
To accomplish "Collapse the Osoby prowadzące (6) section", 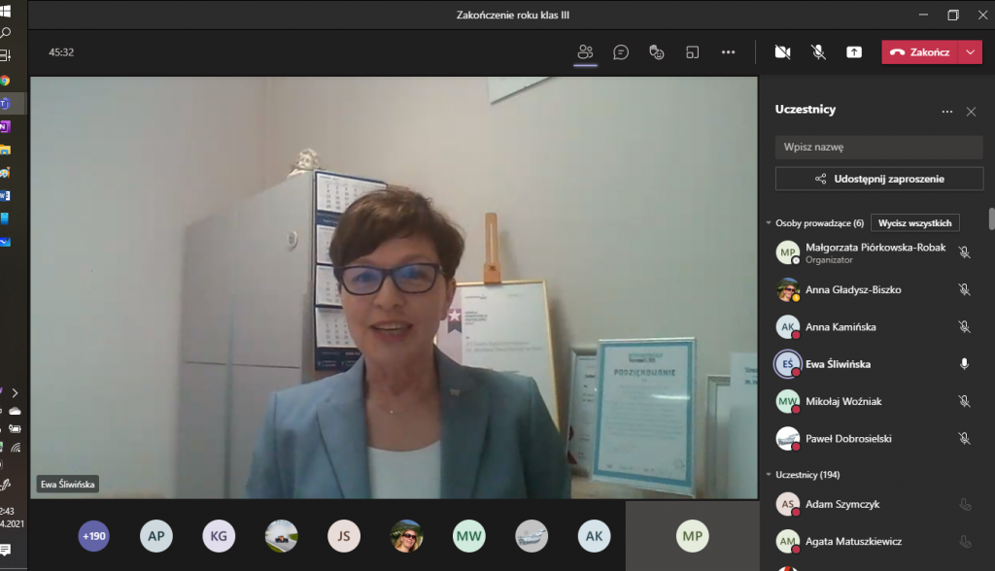I will (x=768, y=223).
